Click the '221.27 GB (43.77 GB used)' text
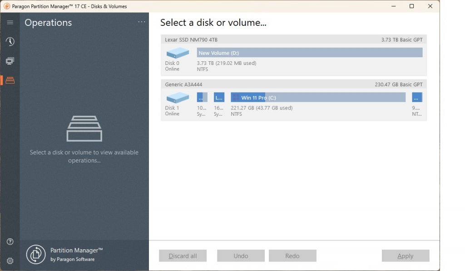 point(262,108)
